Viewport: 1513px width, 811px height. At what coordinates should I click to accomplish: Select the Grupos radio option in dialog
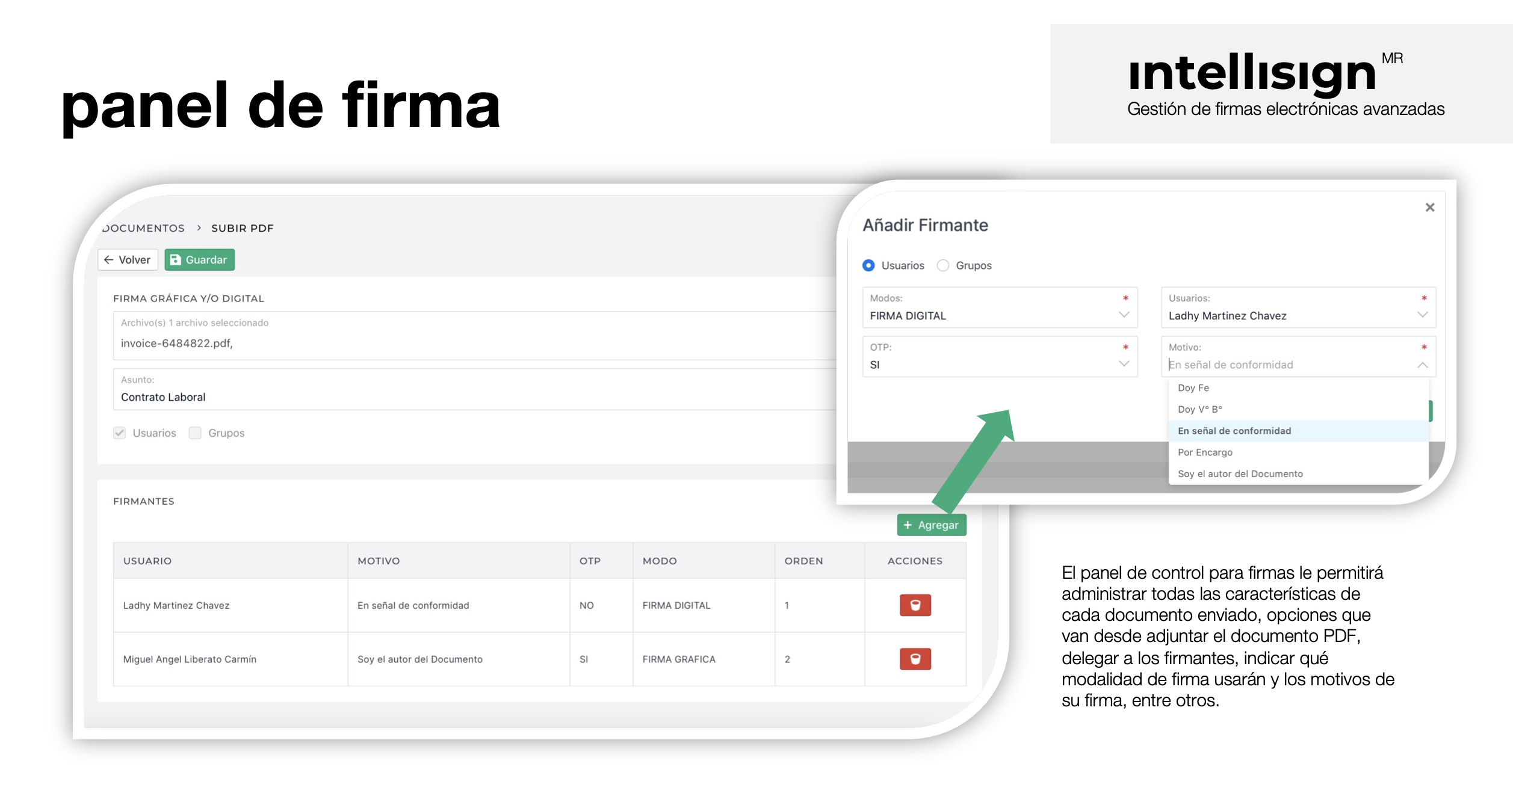click(942, 265)
